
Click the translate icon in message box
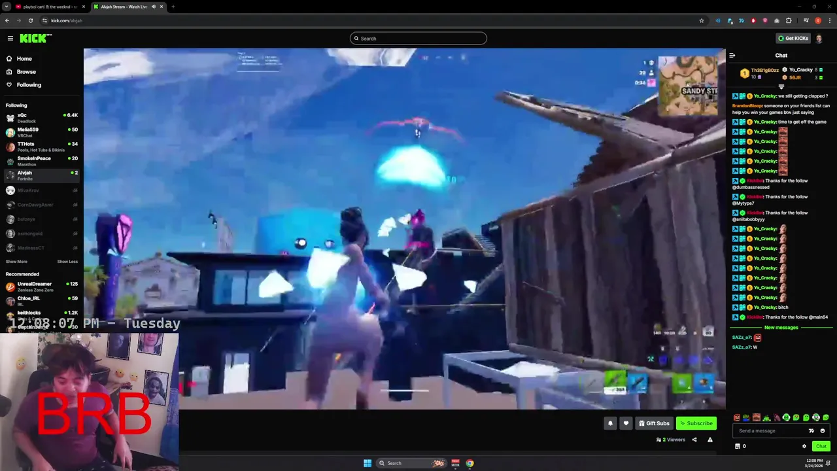point(811,431)
